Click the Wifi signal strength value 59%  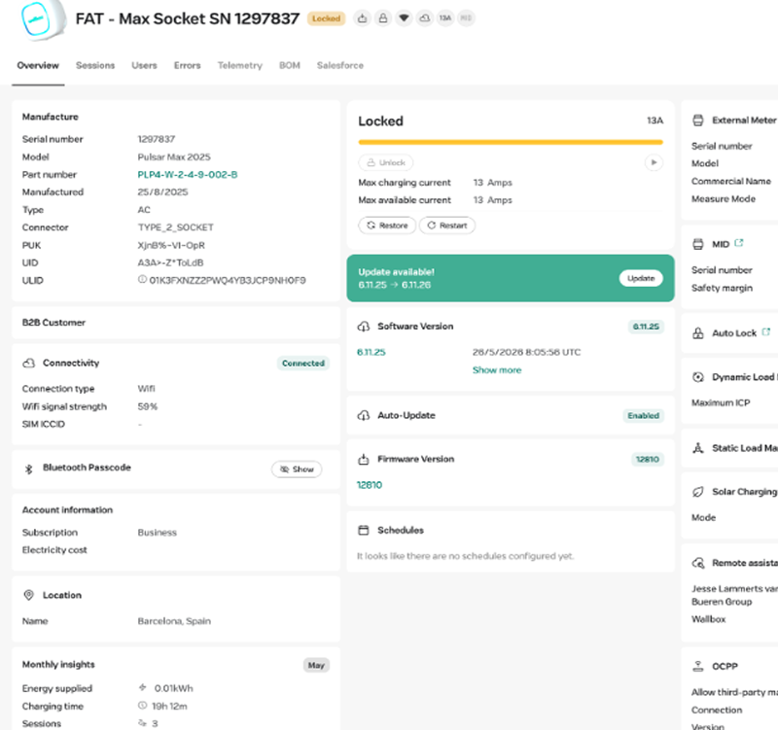(148, 406)
